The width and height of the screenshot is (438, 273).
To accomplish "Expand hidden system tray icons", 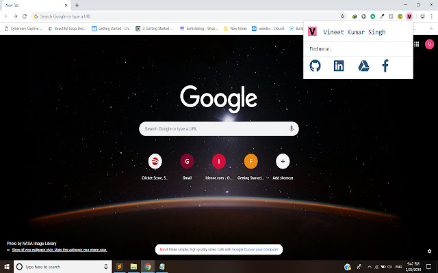I will coord(370,267).
